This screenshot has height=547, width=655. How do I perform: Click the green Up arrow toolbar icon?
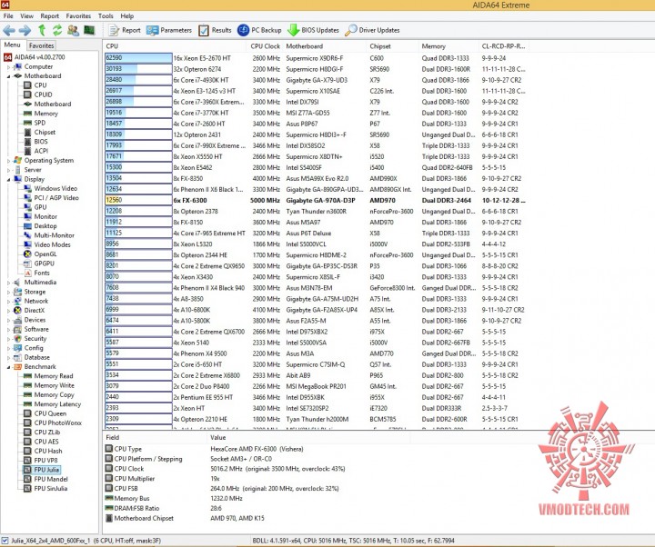[x=42, y=30]
